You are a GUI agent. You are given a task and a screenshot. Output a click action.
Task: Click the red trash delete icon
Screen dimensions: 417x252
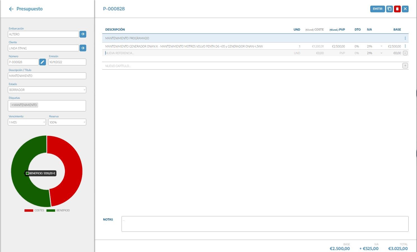coord(397,9)
